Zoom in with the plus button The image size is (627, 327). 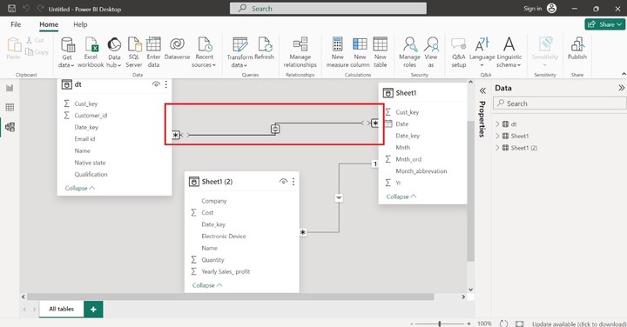[469, 324]
